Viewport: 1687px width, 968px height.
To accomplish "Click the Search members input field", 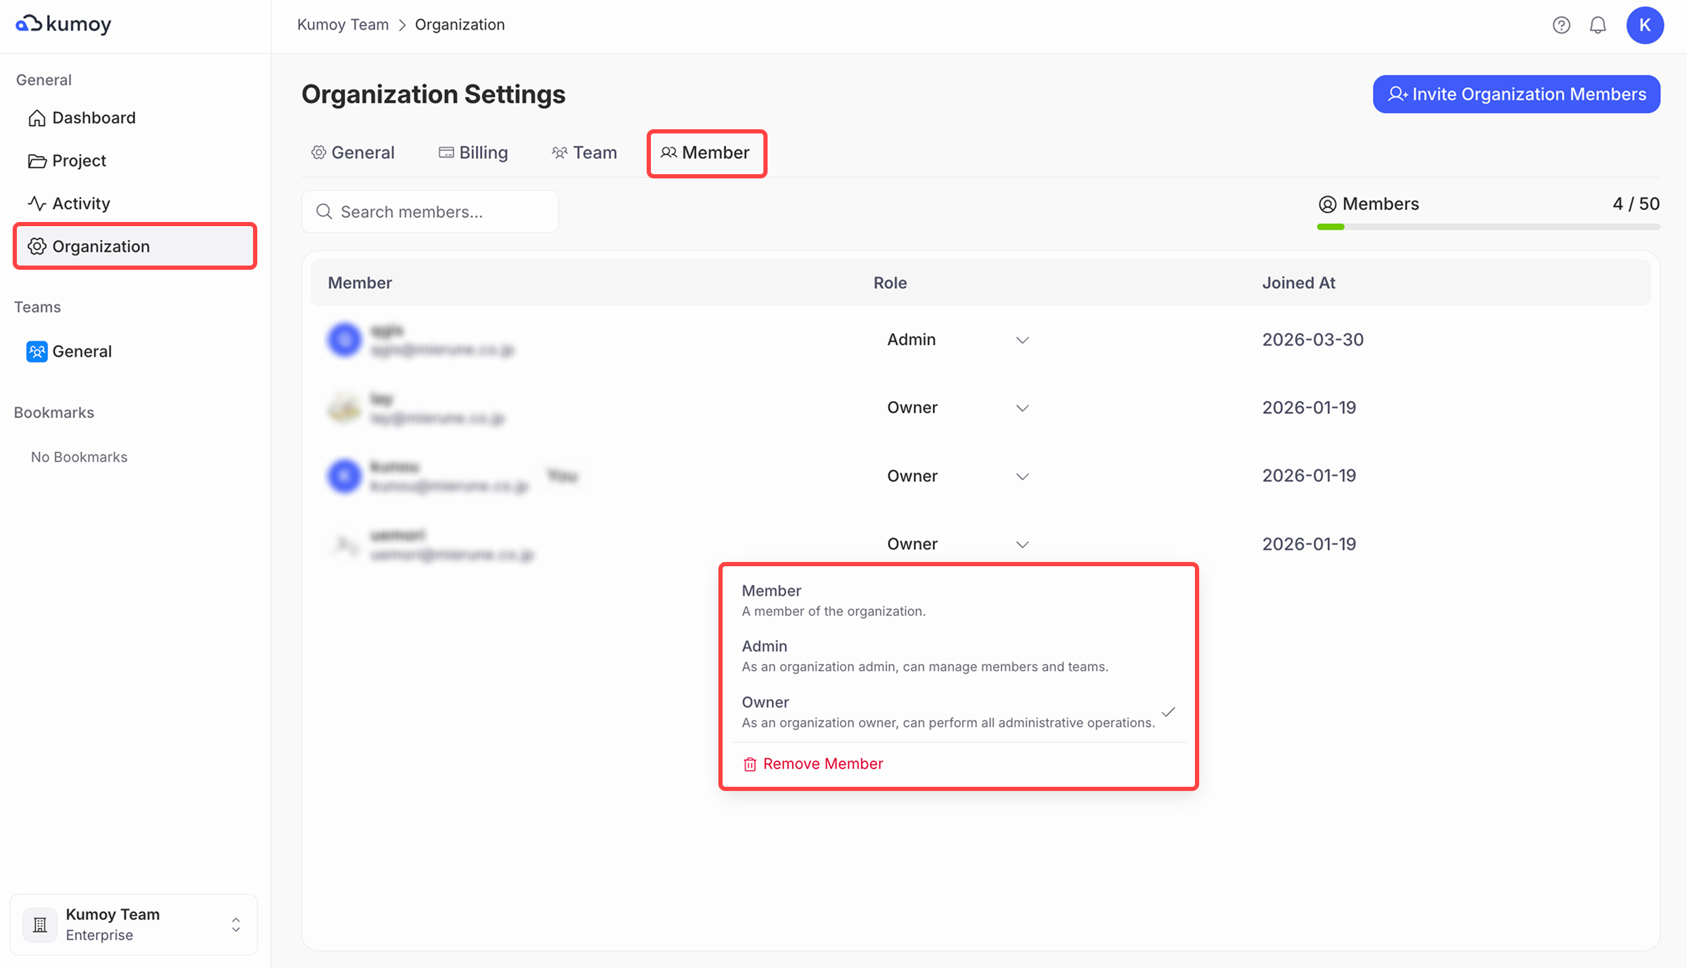I will pyautogui.click(x=430, y=211).
